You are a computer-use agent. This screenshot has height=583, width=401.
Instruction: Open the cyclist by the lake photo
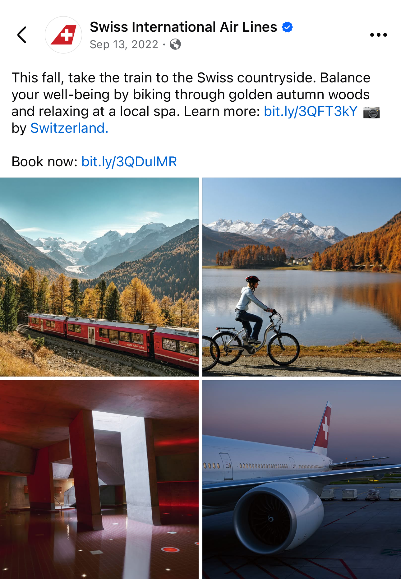(302, 277)
